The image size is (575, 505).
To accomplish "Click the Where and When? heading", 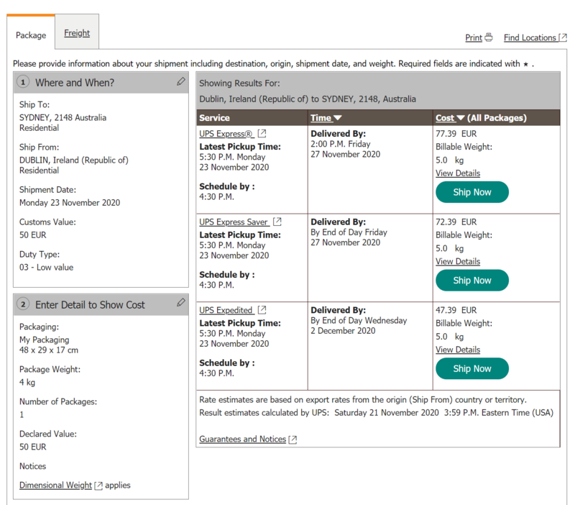I will click(75, 83).
